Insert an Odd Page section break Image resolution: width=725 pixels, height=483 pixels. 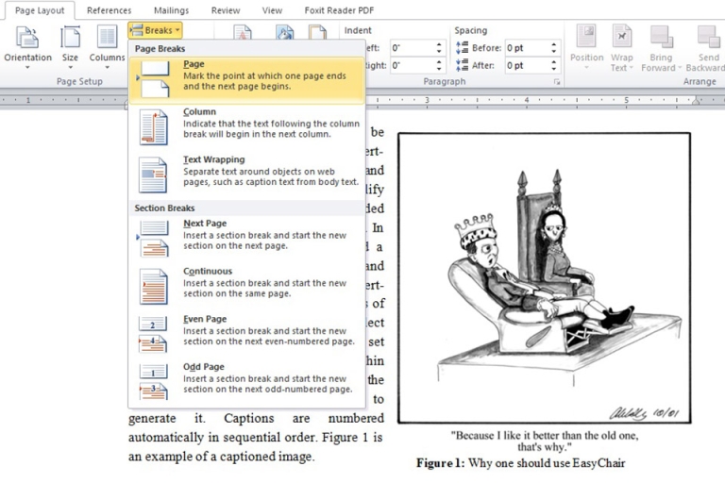[247, 382]
